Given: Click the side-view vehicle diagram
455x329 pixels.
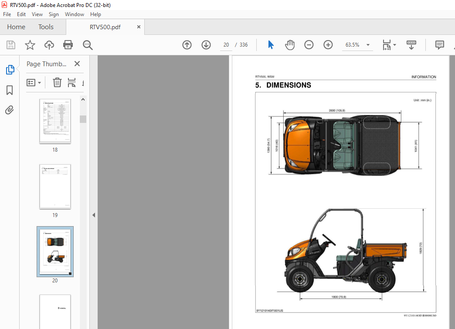Looking at the screenshot, I should [346, 251].
